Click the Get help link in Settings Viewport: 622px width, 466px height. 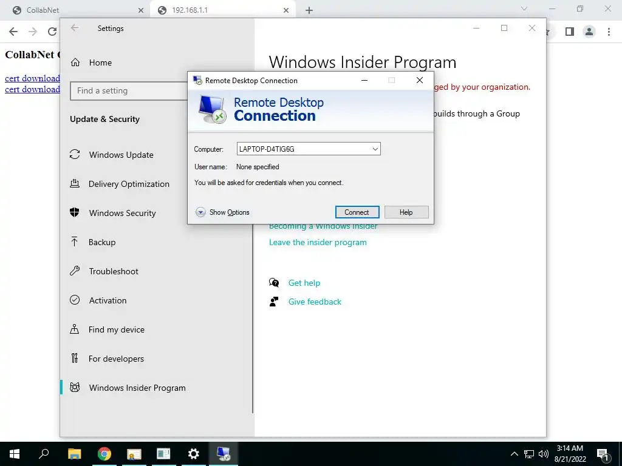(304, 283)
